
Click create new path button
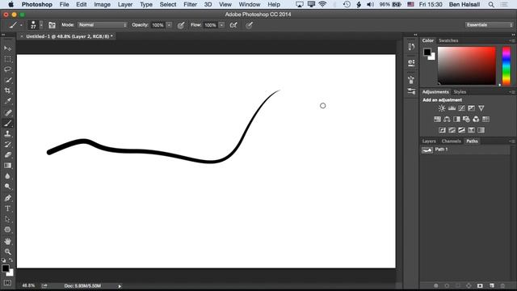click(x=492, y=285)
